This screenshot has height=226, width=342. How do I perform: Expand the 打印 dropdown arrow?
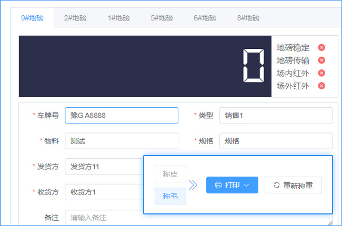click(247, 185)
